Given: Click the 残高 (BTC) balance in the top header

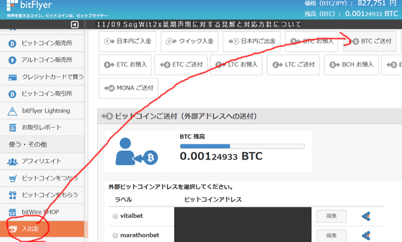Looking at the screenshot, I should click(x=351, y=13).
